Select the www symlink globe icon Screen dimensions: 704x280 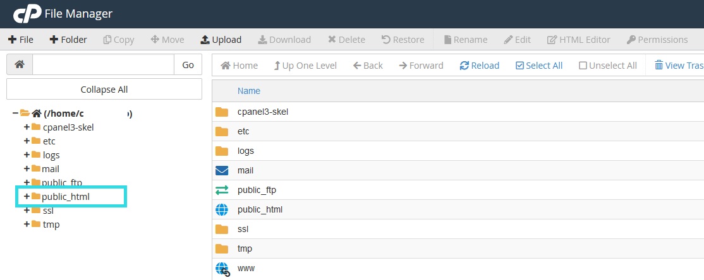pyautogui.click(x=222, y=269)
